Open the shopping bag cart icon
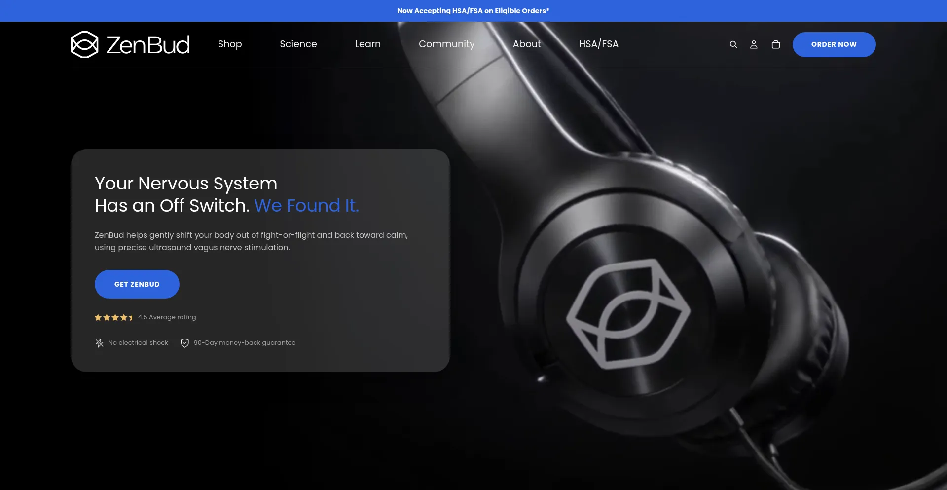The image size is (947, 490). [x=776, y=44]
